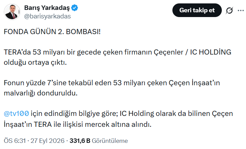This screenshot has width=246, height=149.
Task: Click the headline "FONDA GÜNÜN 2. BOMBASI!"
Action: click(52, 32)
